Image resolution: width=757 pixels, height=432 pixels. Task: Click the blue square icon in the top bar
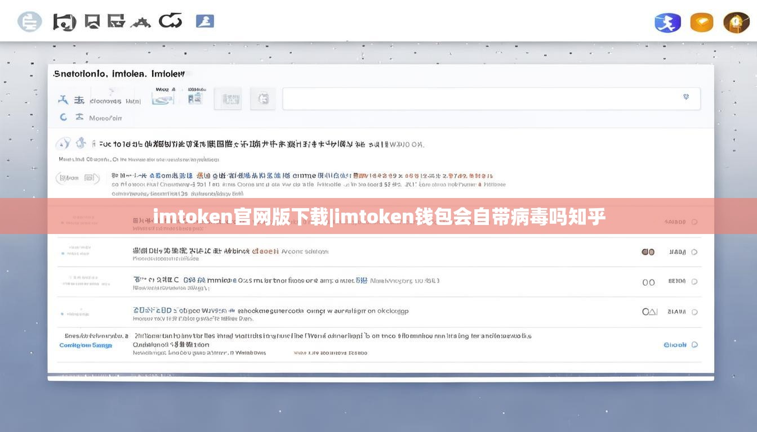[204, 21]
